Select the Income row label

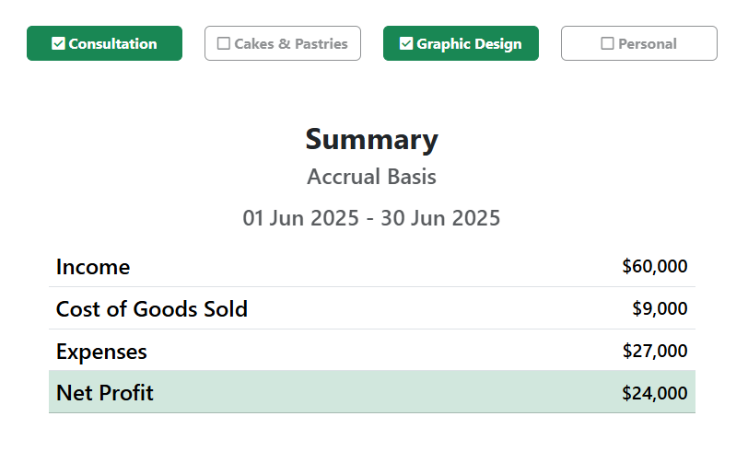click(93, 267)
